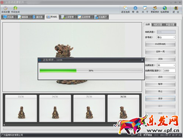183x138 pixels.
Task: Click the 启动 start button
Action: pyautogui.click(x=160, y=77)
